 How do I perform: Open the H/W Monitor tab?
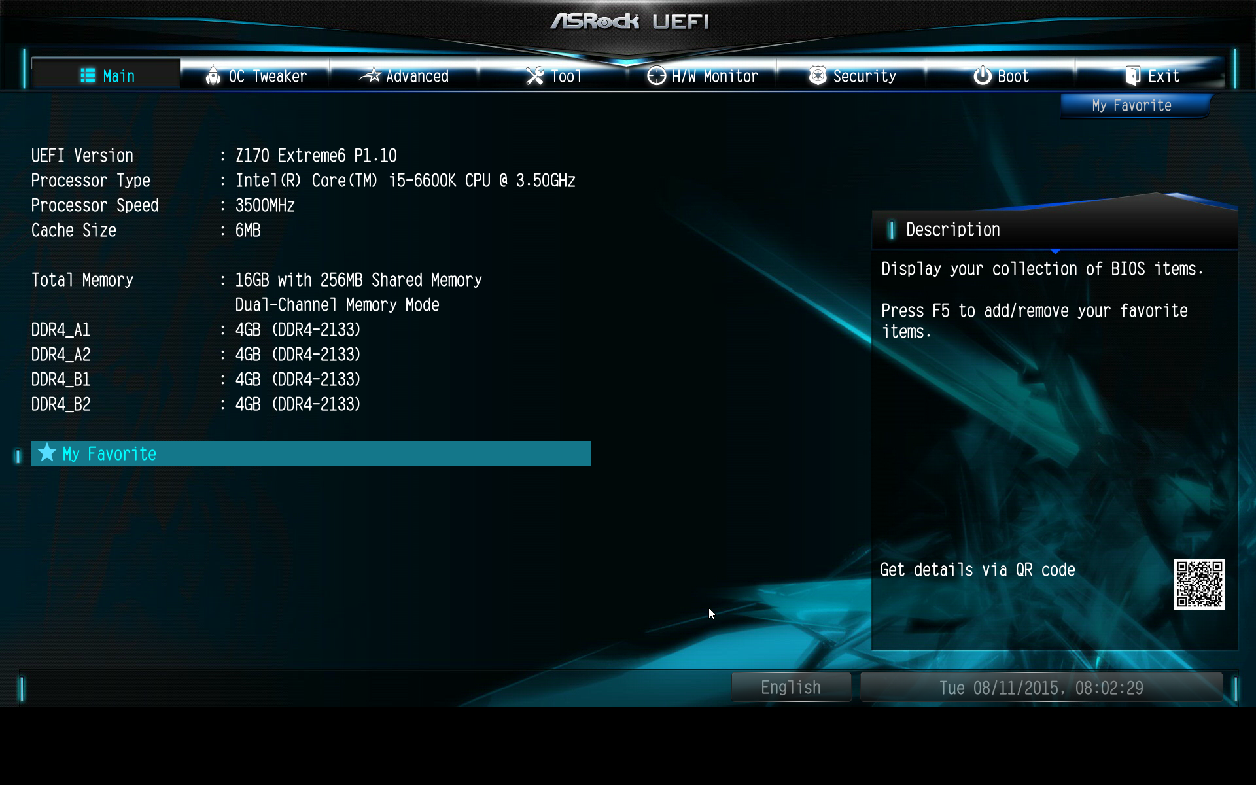point(703,74)
